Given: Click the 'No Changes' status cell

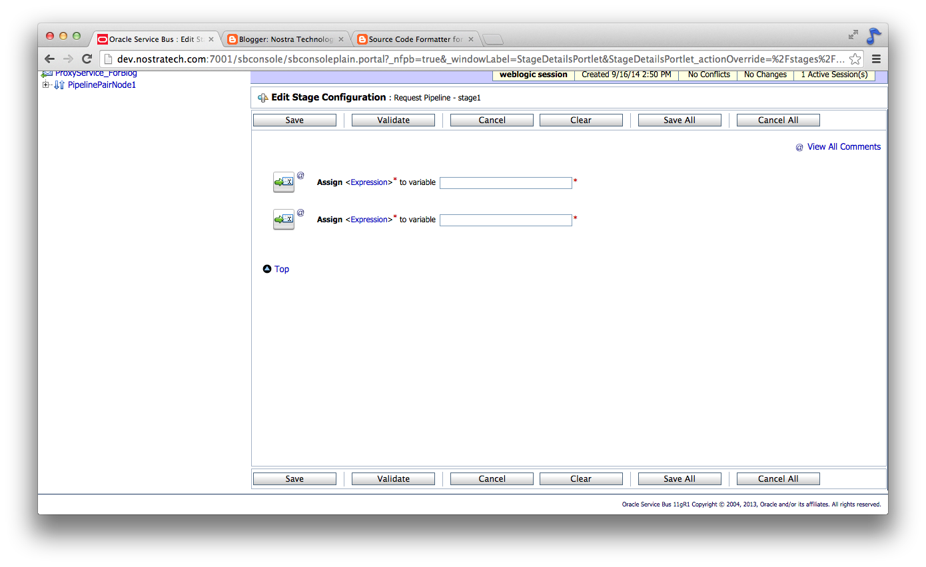Looking at the screenshot, I should pyautogui.click(x=765, y=75).
